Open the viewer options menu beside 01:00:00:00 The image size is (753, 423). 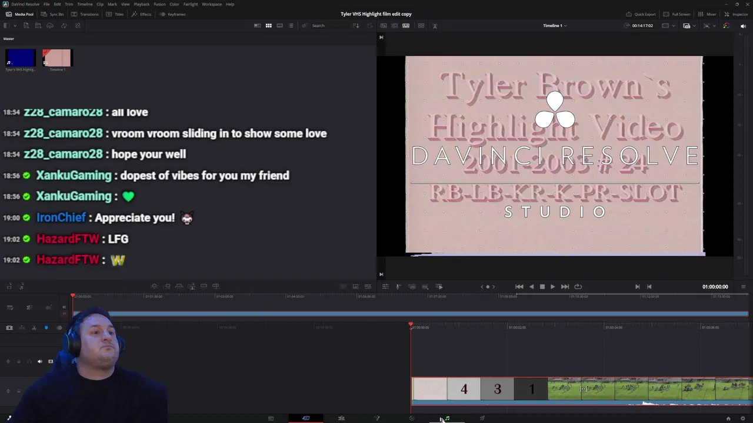pos(744,287)
